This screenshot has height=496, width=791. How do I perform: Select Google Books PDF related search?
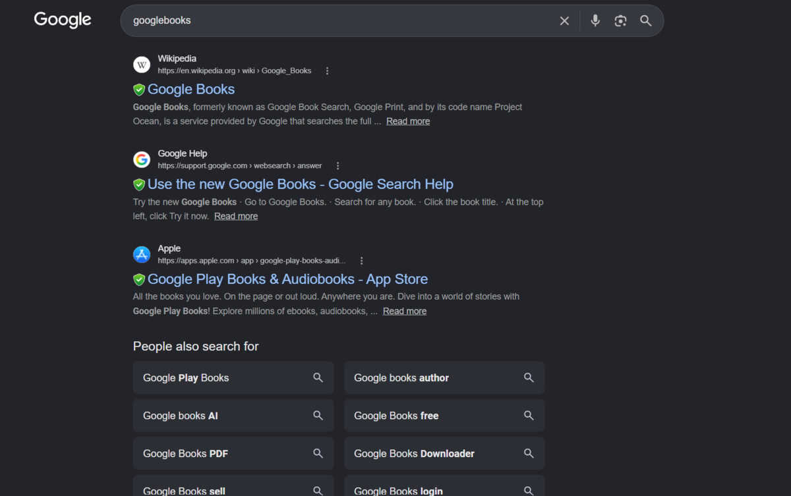[233, 453]
